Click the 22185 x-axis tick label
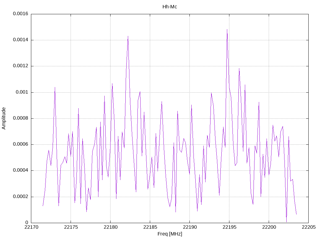This screenshot has height=238, width=317. click(x=150, y=227)
